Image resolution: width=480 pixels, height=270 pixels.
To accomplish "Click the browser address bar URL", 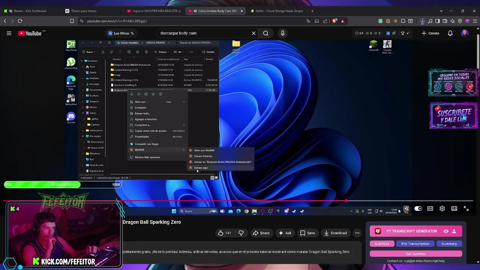I will (x=117, y=21).
